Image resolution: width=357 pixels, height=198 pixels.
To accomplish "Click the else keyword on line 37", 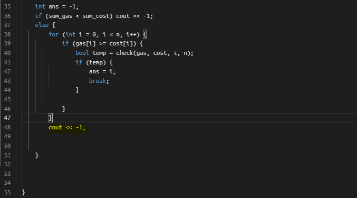I will tap(42, 25).
